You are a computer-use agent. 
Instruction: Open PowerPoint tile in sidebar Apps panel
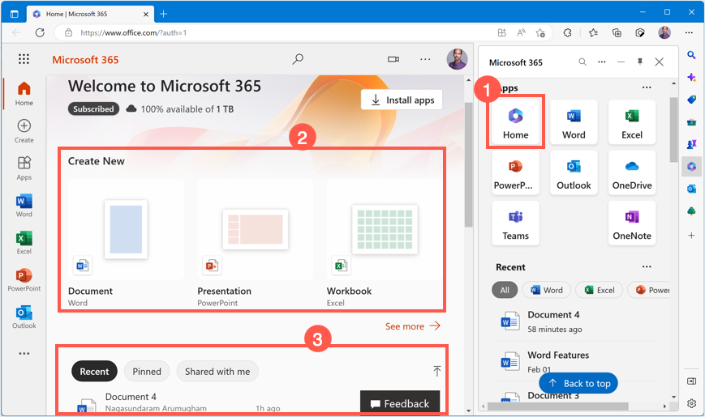[515, 172]
